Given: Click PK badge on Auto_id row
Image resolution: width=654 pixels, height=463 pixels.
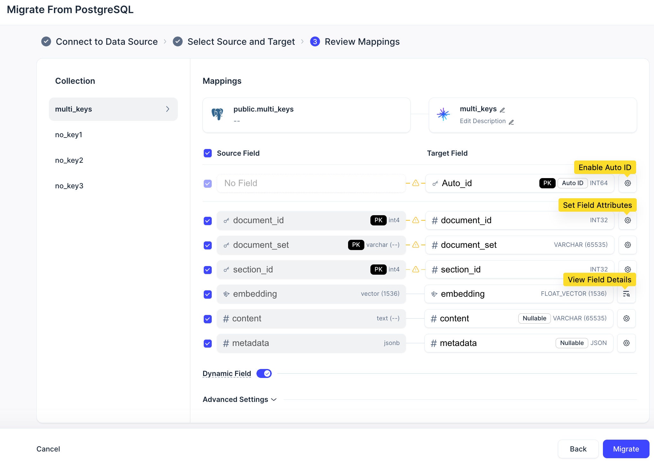Looking at the screenshot, I should coord(547,183).
